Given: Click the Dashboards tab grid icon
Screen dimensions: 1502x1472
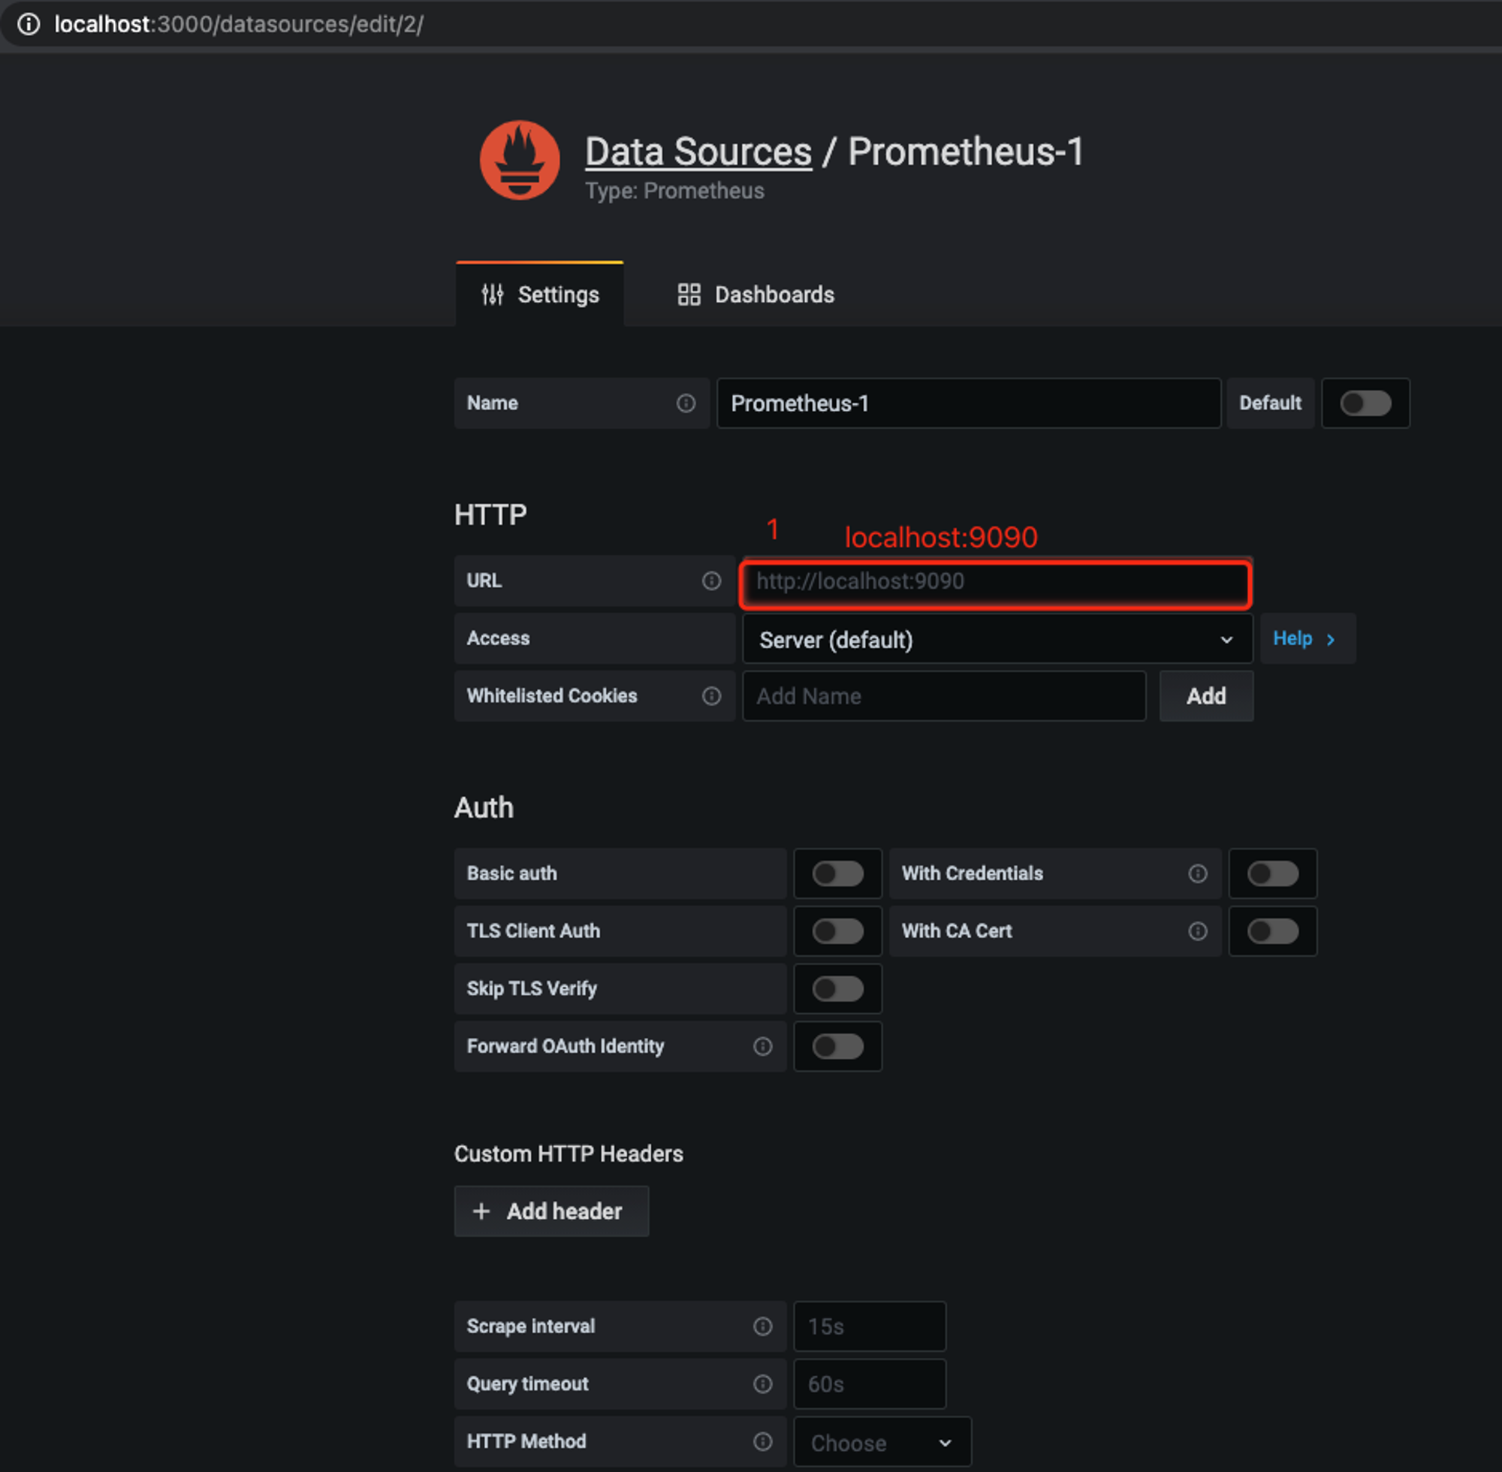Looking at the screenshot, I should (689, 294).
